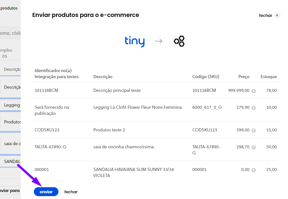
Task: Click the CODSKU123 identifier cell
Action: point(47,130)
